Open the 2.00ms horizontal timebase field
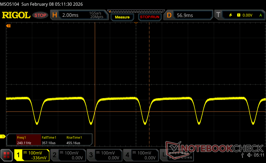The image size is (266, 163). tap(70, 15)
